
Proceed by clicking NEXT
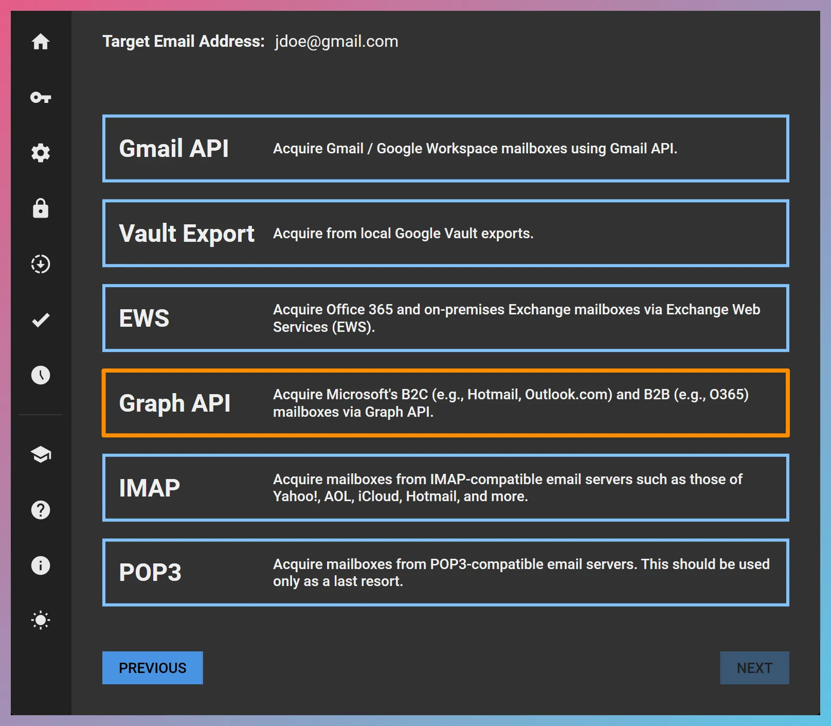pos(754,668)
